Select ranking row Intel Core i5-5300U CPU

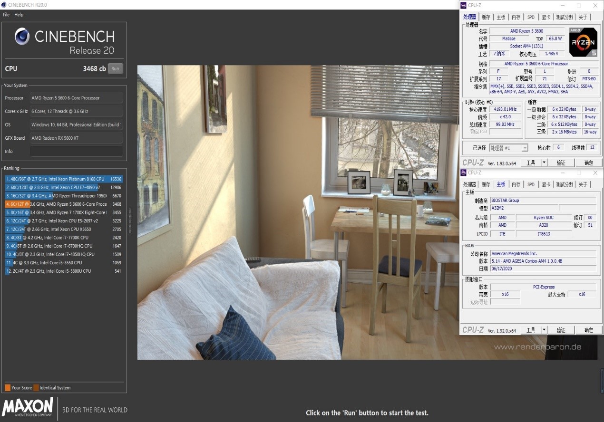pyautogui.click(x=64, y=271)
